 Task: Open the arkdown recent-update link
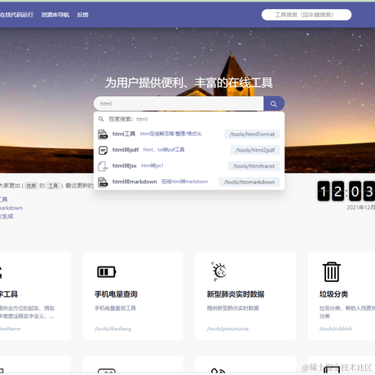[x=11, y=208]
